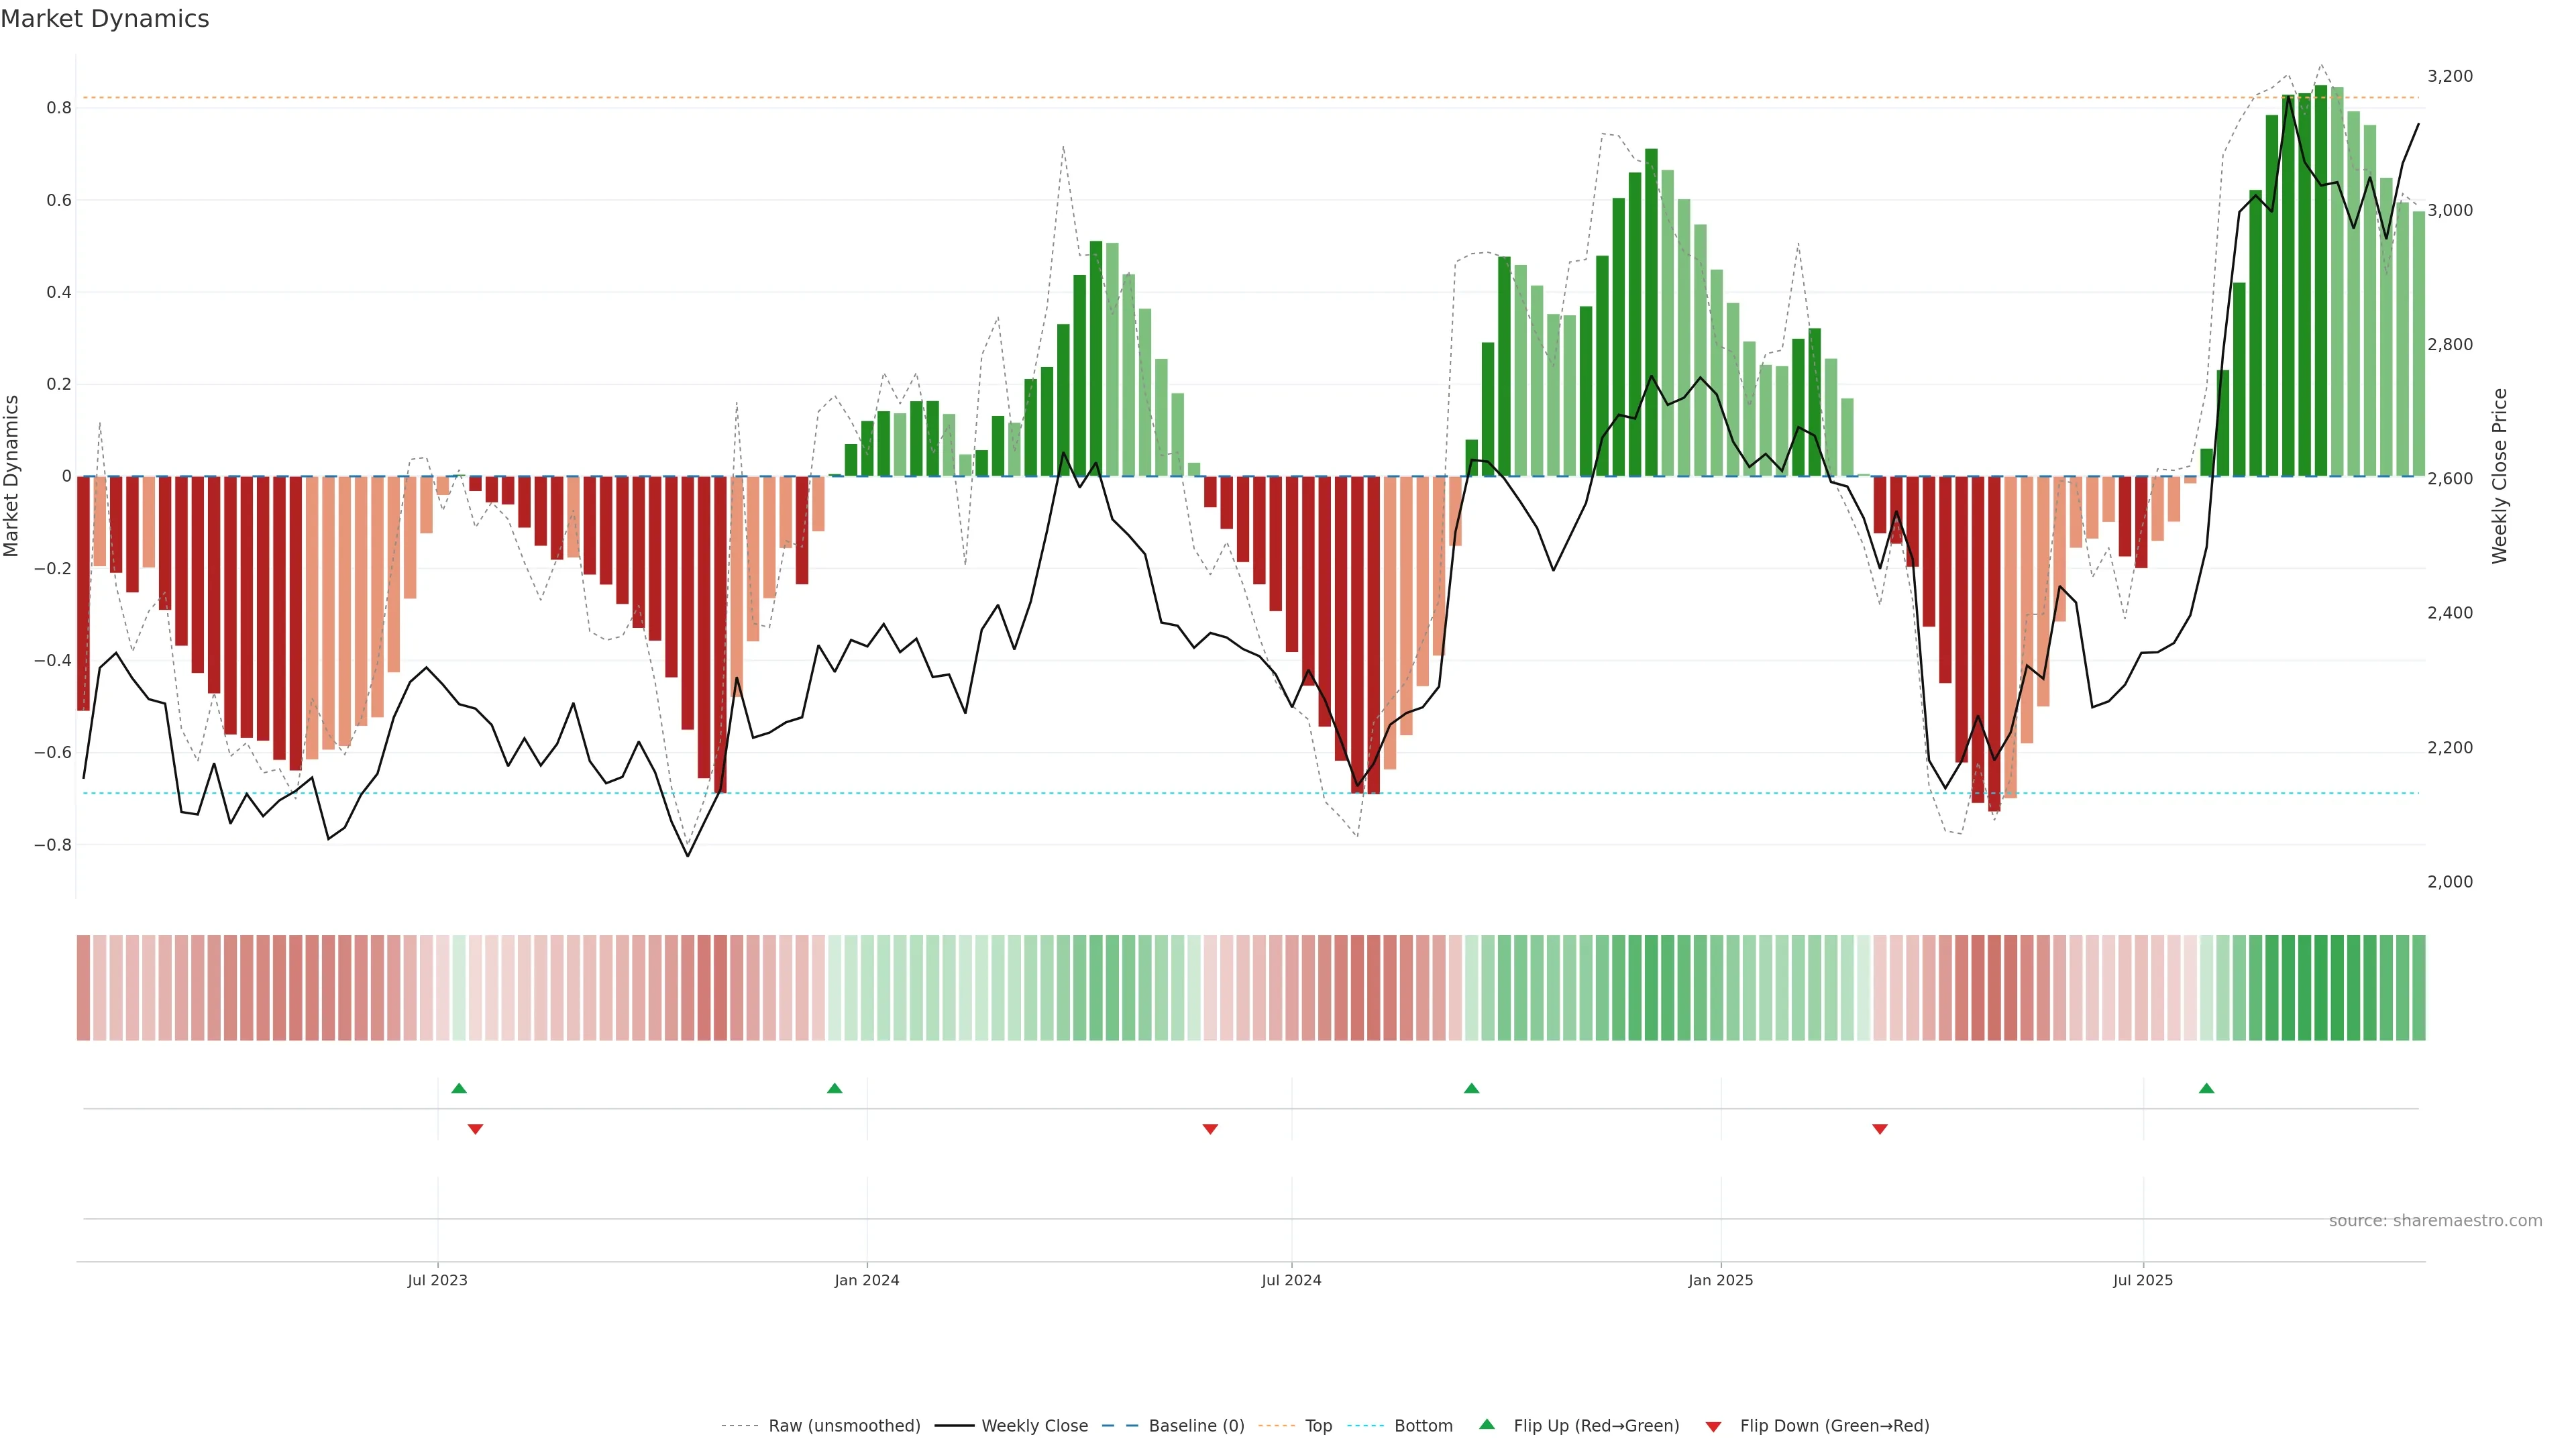2576x1449 pixels.
Task: Click the green flip-up marker after Jul 2024
Action: tap(1471, 1088)
